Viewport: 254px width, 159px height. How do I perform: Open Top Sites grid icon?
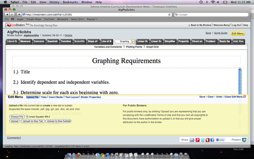click(x=12, y=19)
